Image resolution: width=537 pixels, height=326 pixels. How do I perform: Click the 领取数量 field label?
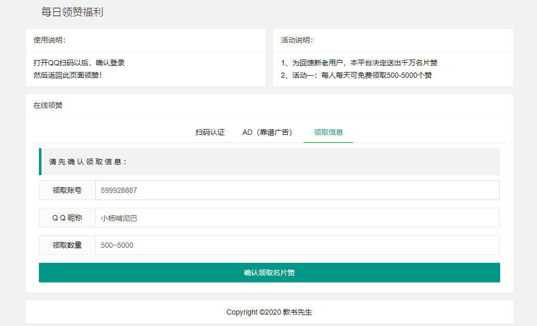pos(67,245)
